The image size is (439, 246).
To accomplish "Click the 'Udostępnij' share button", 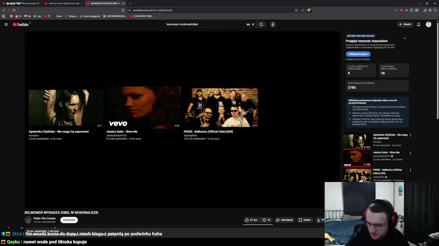I will [284, 220].
